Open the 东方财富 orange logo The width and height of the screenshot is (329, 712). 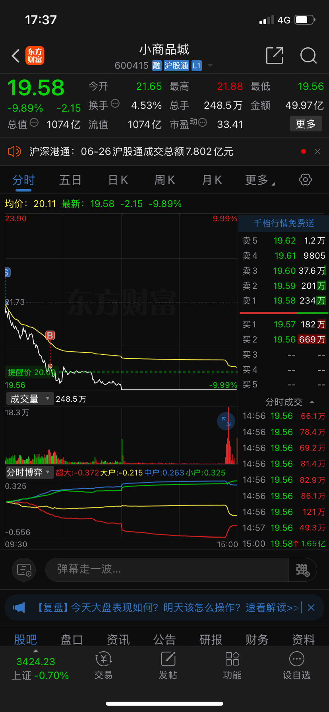pos(35,56)
